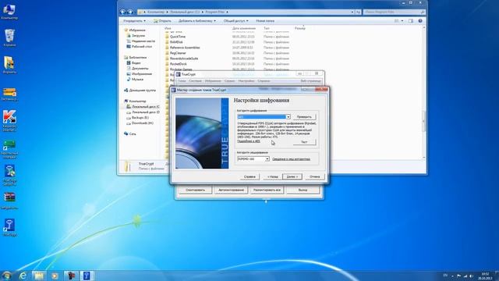Open the hash algorithm dropdown (RIPEMD-160)
Viewport: 499px width, 281px height.
(253, 158)
